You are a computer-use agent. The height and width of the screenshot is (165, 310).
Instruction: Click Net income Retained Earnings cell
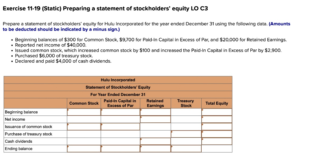coord(155,119)
